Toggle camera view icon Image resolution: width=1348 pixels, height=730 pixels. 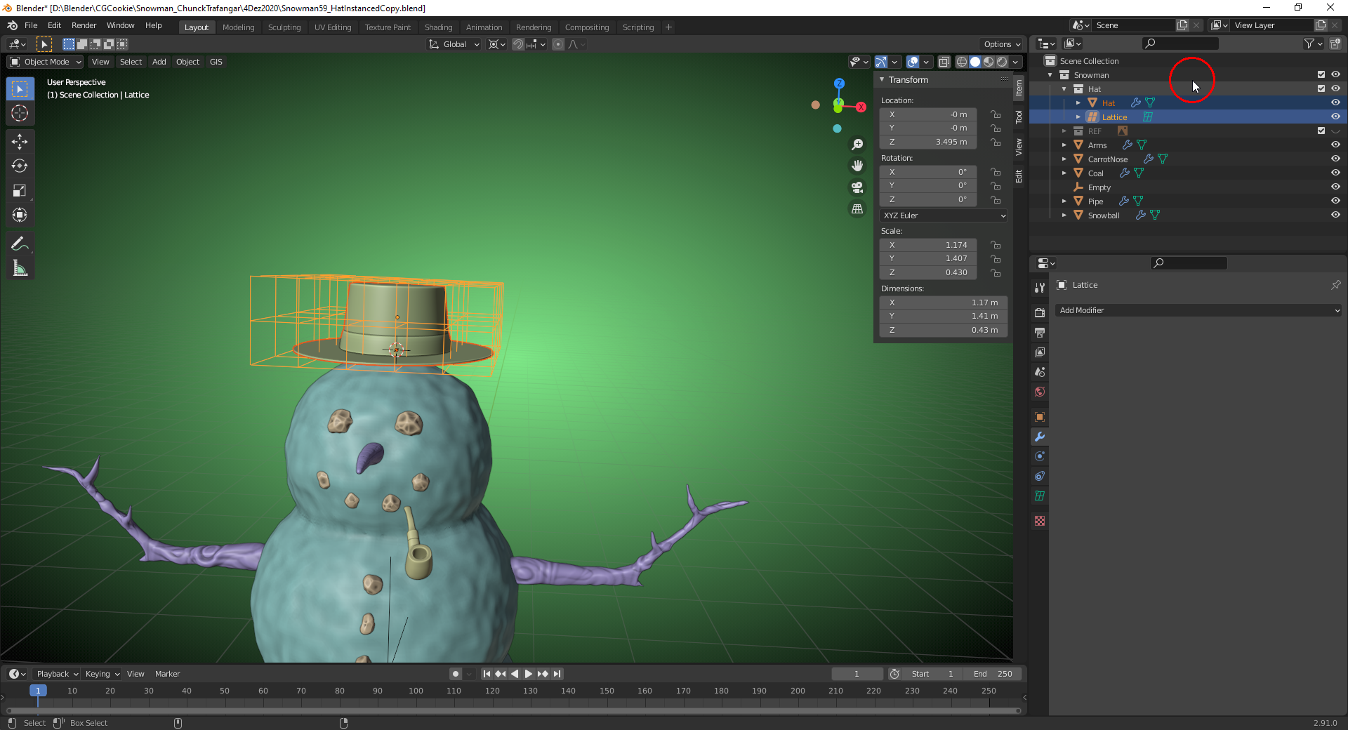[x=857, y=187]
